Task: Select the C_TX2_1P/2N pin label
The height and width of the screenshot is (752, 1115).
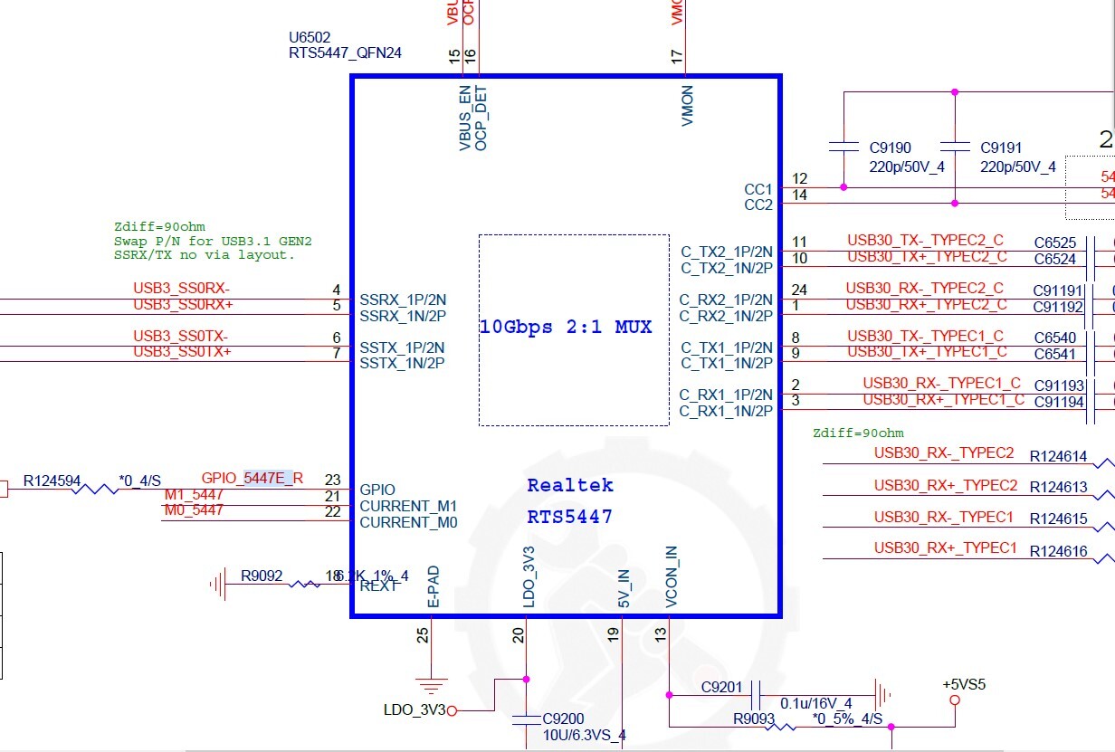Action: coord(727,252)
